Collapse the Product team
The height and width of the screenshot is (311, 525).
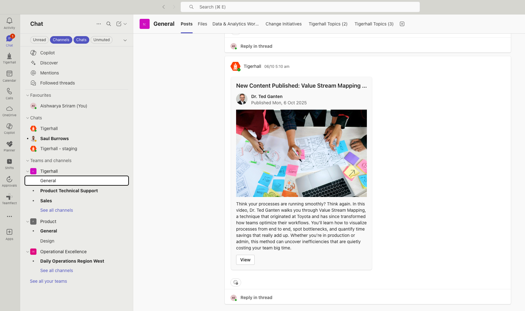[x=28, y=221]
